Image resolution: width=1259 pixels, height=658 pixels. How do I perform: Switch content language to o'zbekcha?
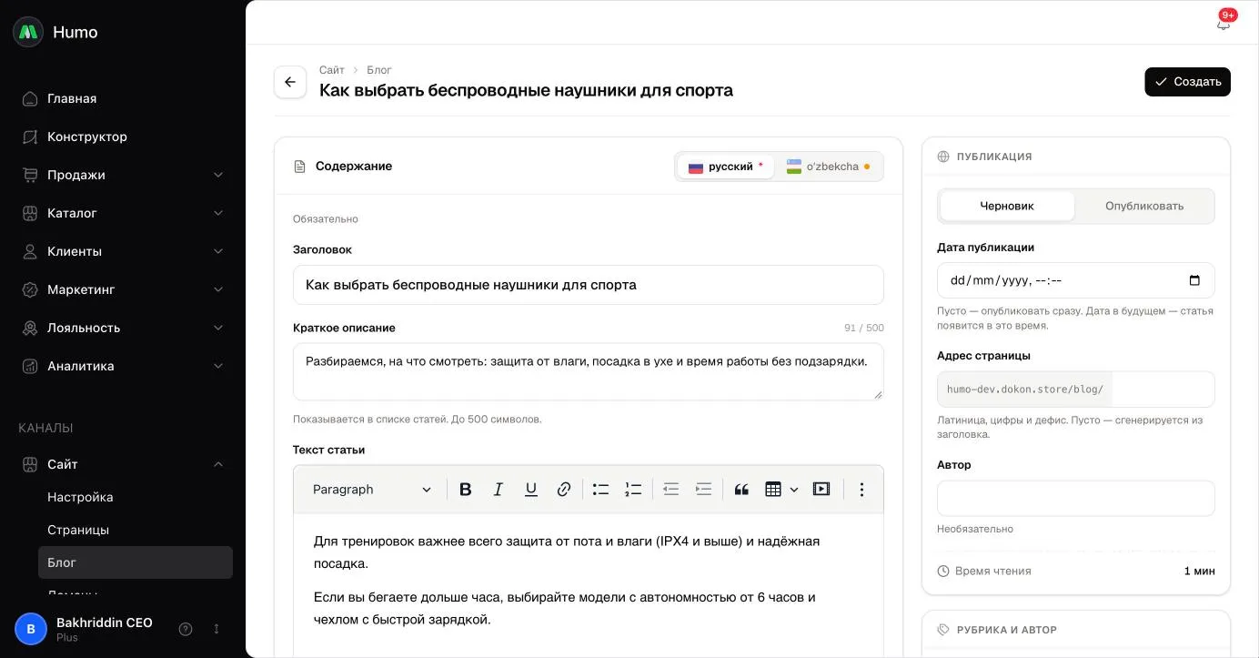[828, 167]
